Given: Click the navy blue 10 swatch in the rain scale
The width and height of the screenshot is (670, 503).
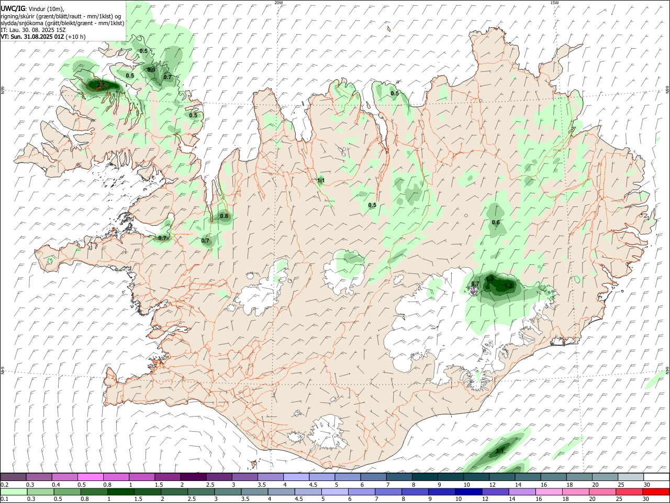Looking at the screenshot, I should pos(468,491).
